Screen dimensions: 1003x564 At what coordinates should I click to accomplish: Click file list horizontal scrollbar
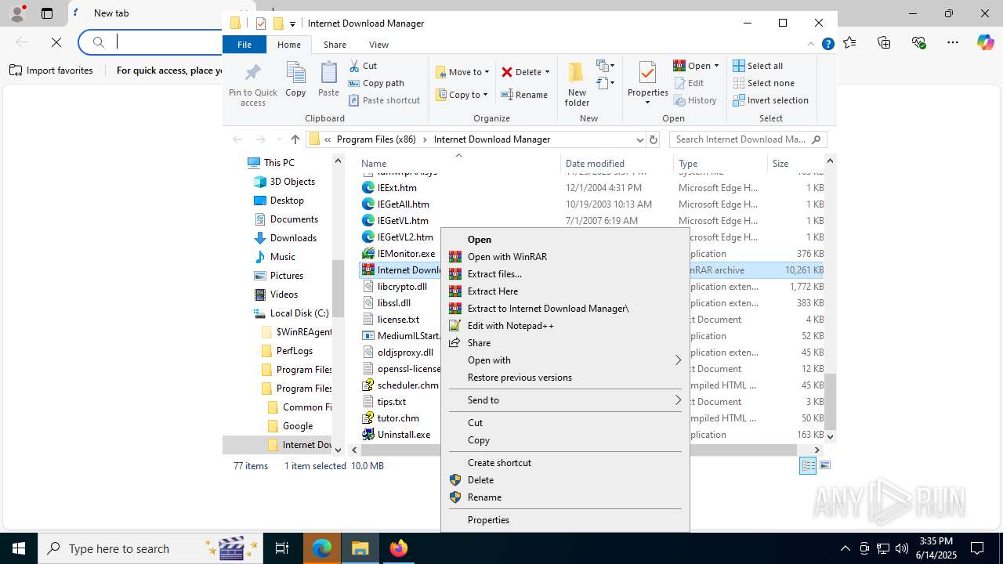[x=579, y=450]
